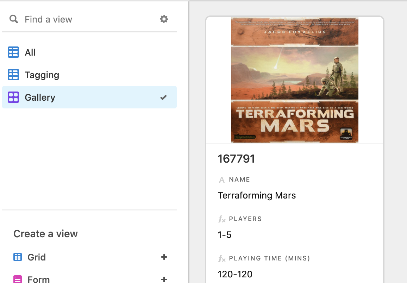The image size is (407, 283).
Task: Switch to the Tagging view
Action: [x=42, y=75]
